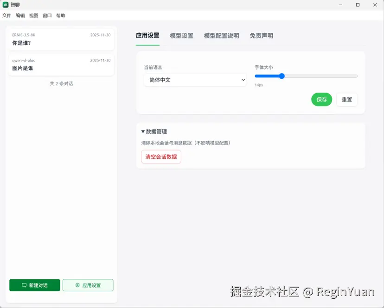Image resolution: width=384 pixels, height=308 pixels.
Task: Click the green 保存 button
Action: (321, 99)
